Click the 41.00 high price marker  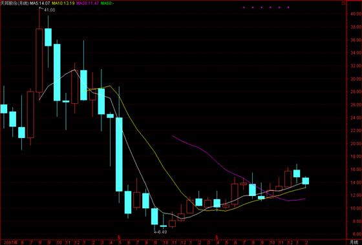(49, 10)
